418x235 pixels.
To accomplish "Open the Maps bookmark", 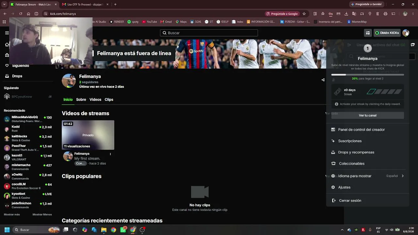I will (x=181, y=22).
